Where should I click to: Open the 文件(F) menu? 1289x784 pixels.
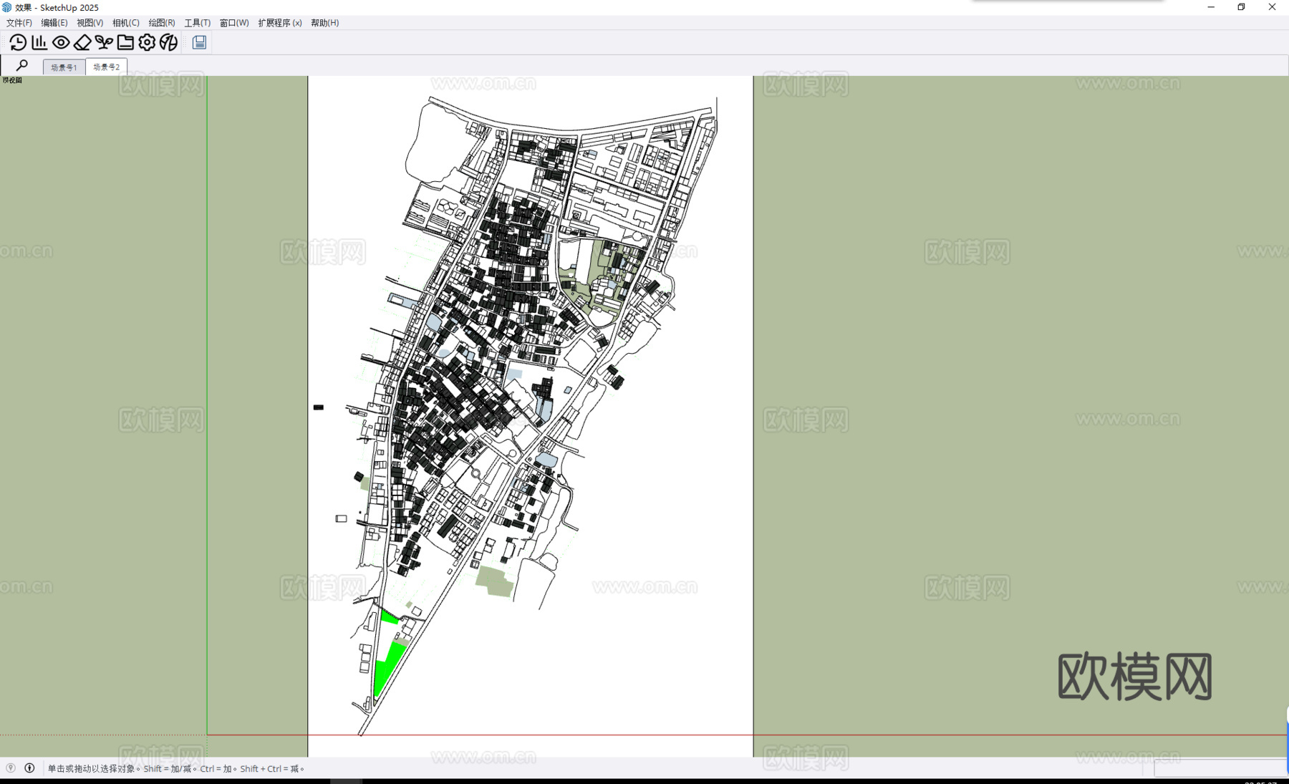click(19, 23)
